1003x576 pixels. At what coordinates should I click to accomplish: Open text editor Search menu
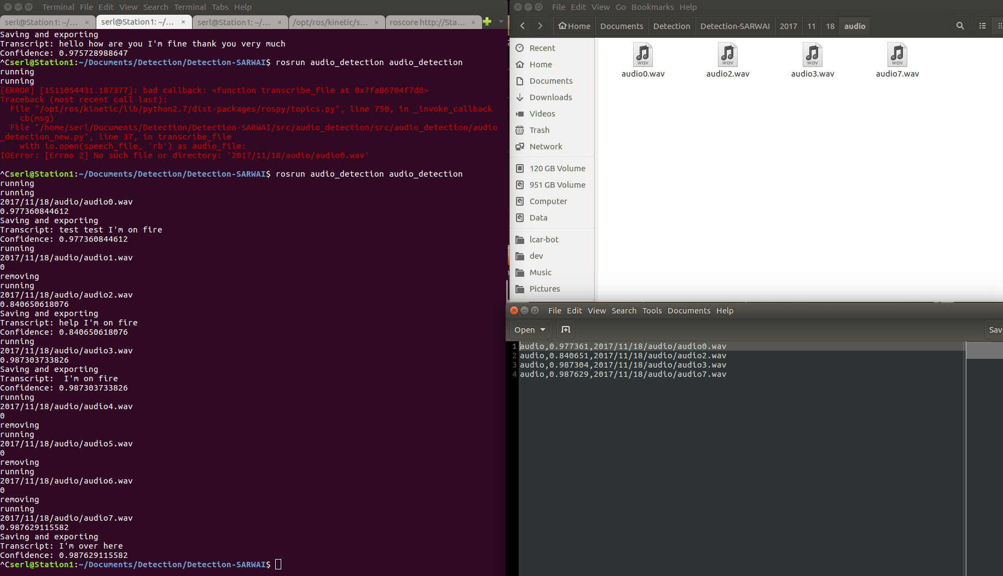click(624, 311)
